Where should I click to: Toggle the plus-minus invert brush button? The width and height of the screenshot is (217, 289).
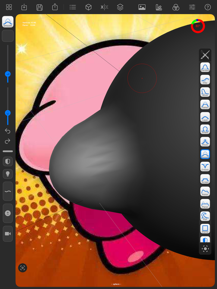tap(8, 213)
